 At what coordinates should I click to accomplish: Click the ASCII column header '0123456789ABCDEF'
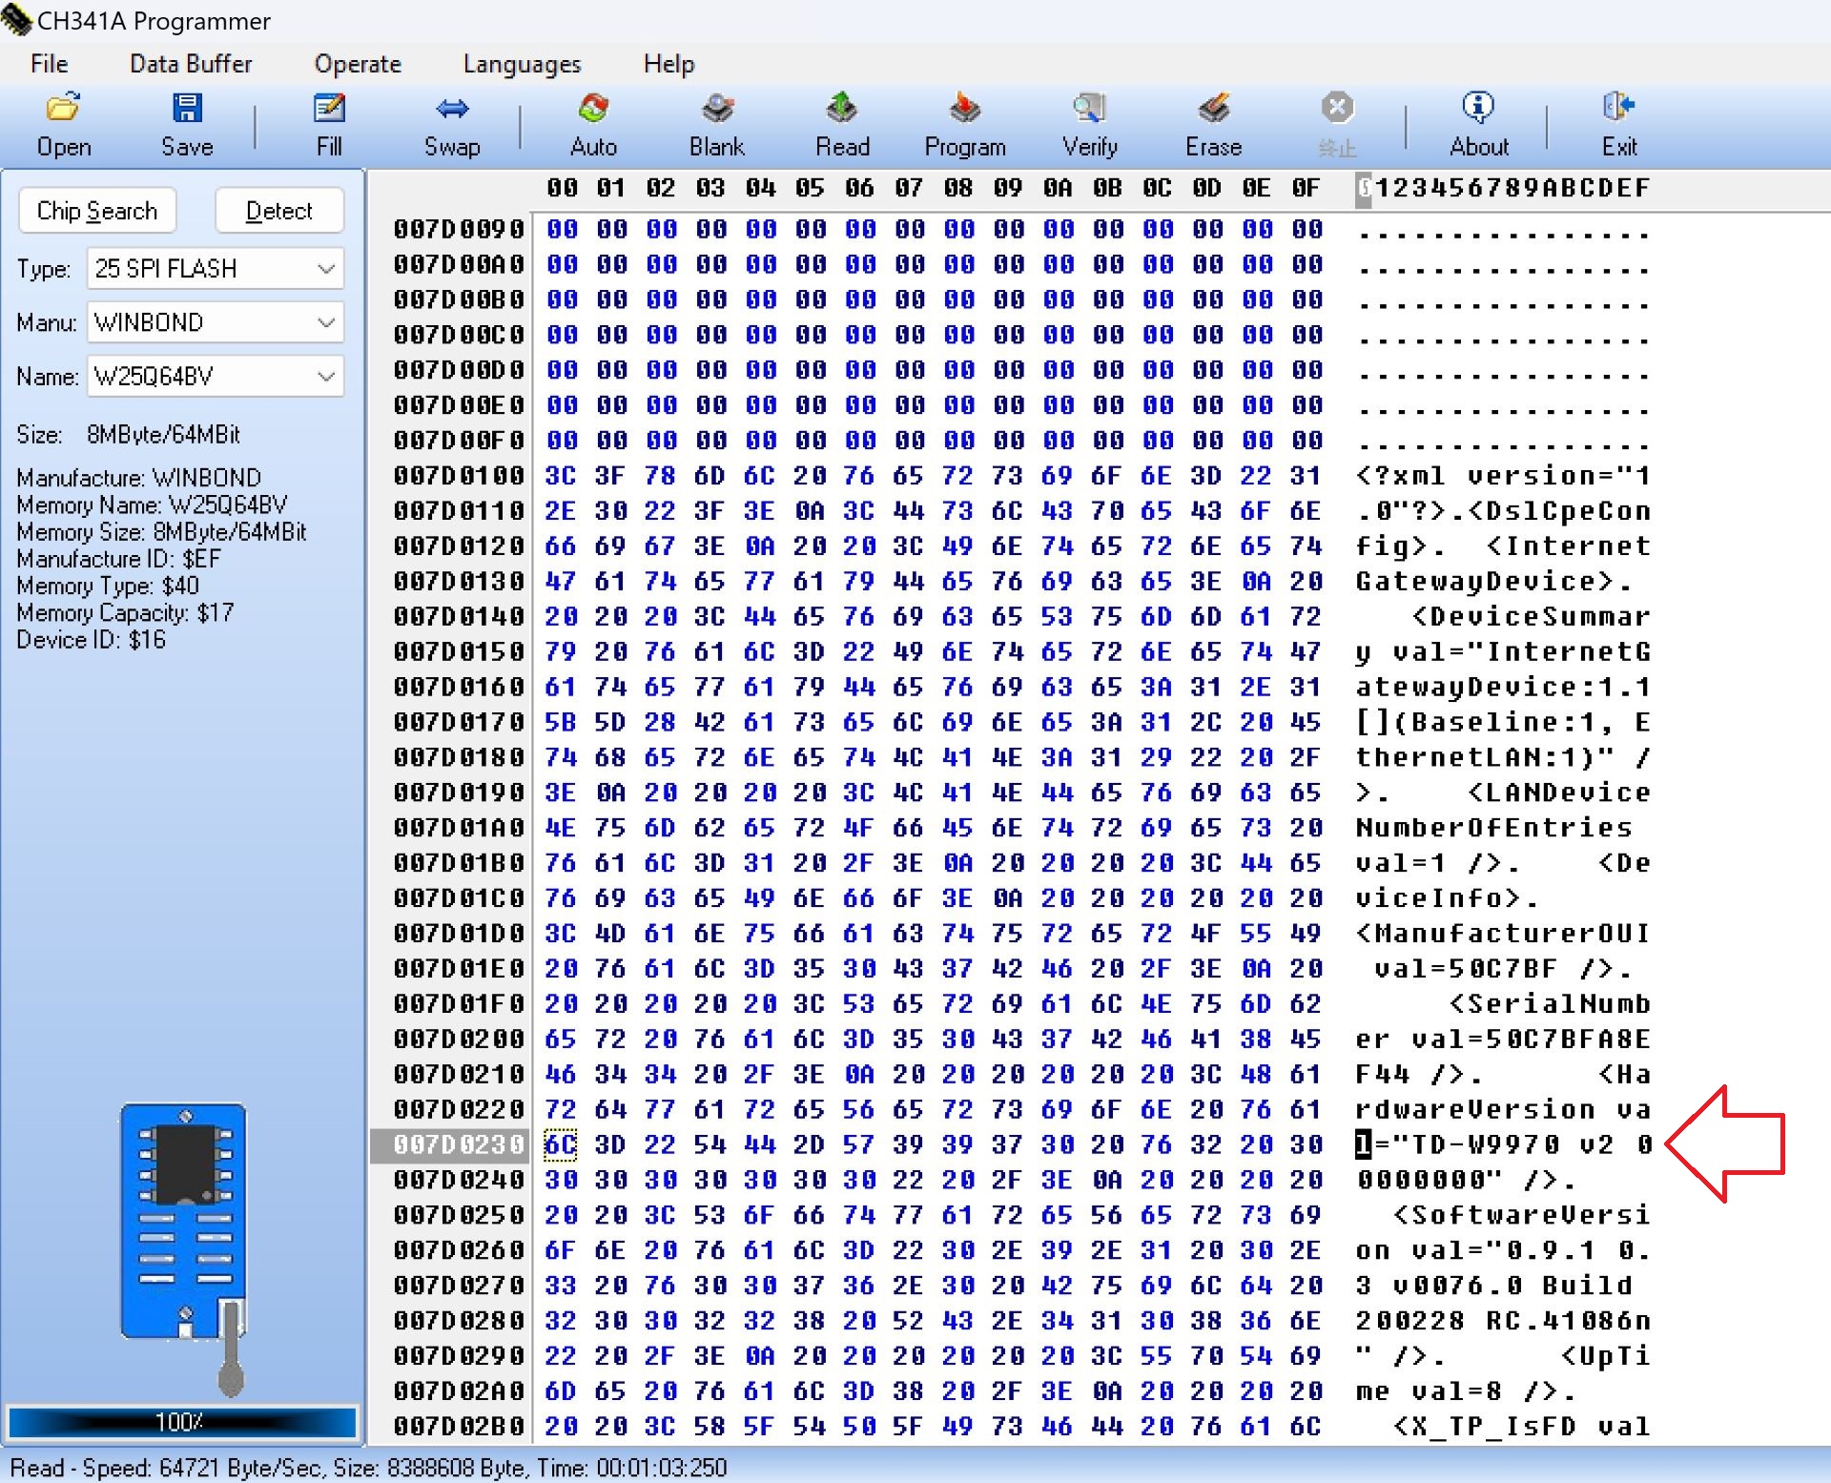tap(1503, 188)
